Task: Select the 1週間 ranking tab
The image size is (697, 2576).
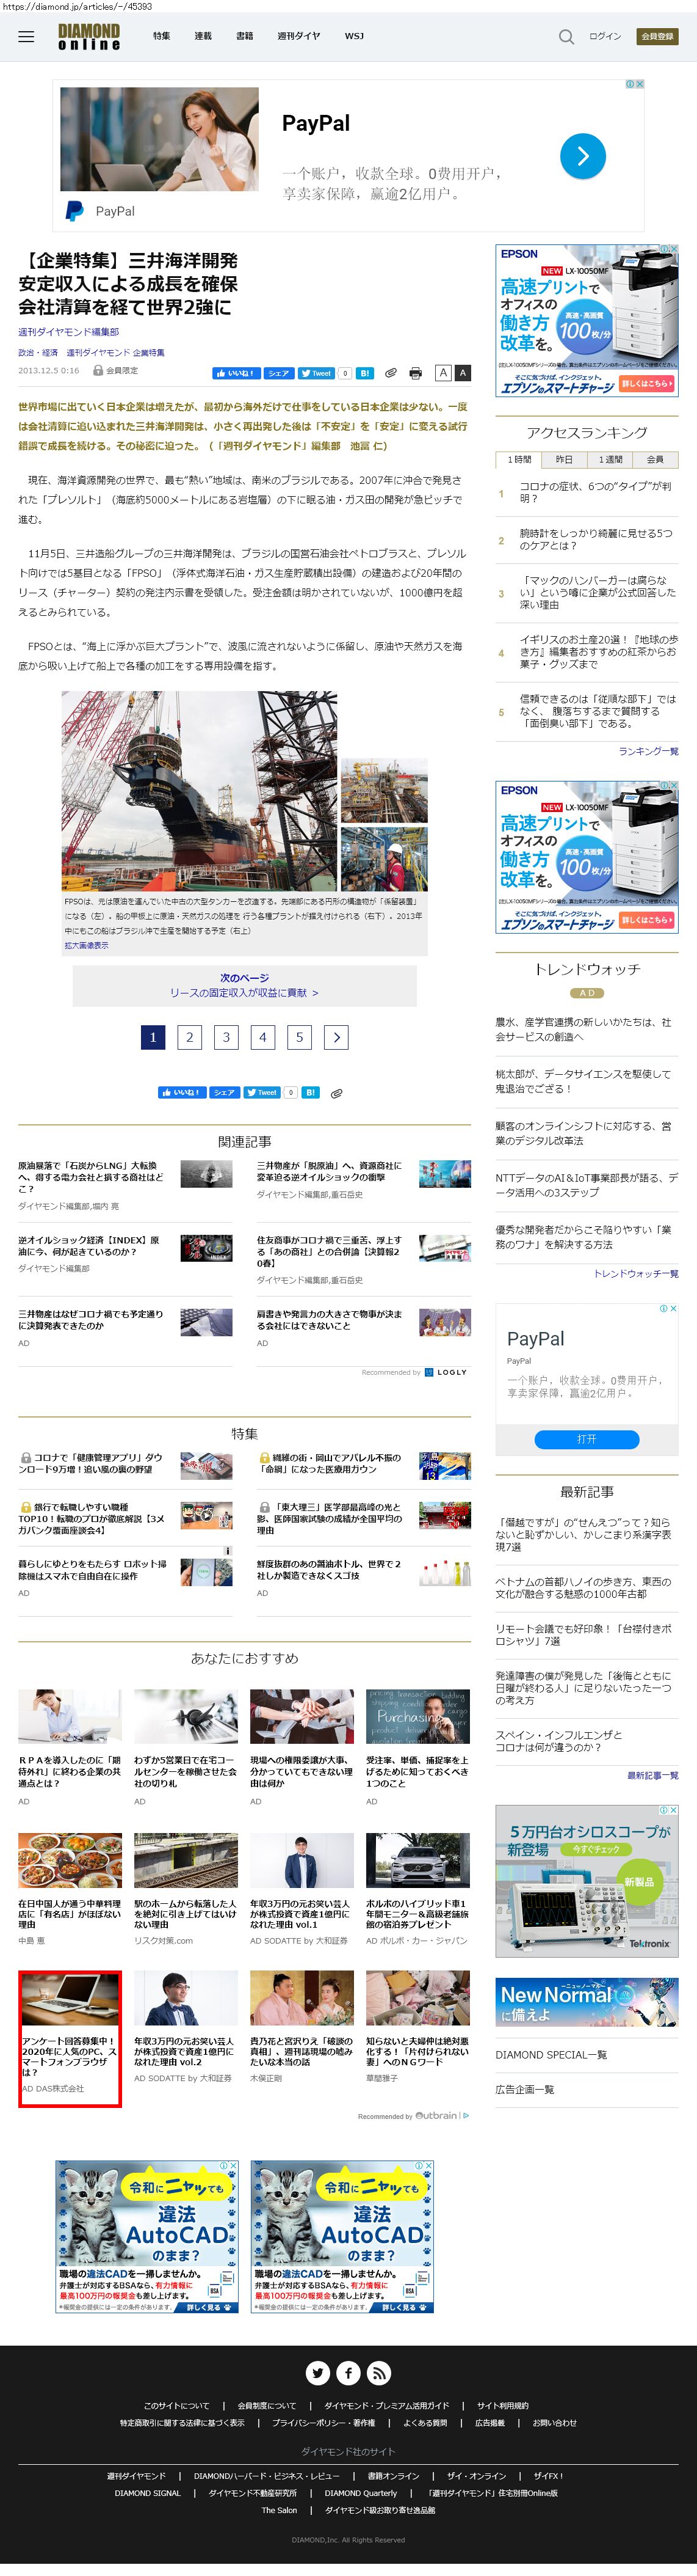Action: (609, 459)
